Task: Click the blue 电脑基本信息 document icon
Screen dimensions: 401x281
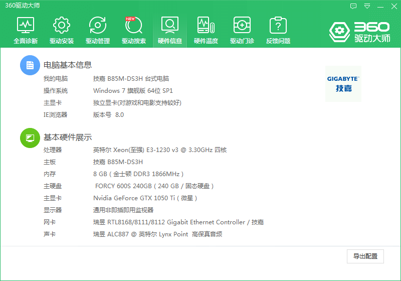Action: pos(30,65)
